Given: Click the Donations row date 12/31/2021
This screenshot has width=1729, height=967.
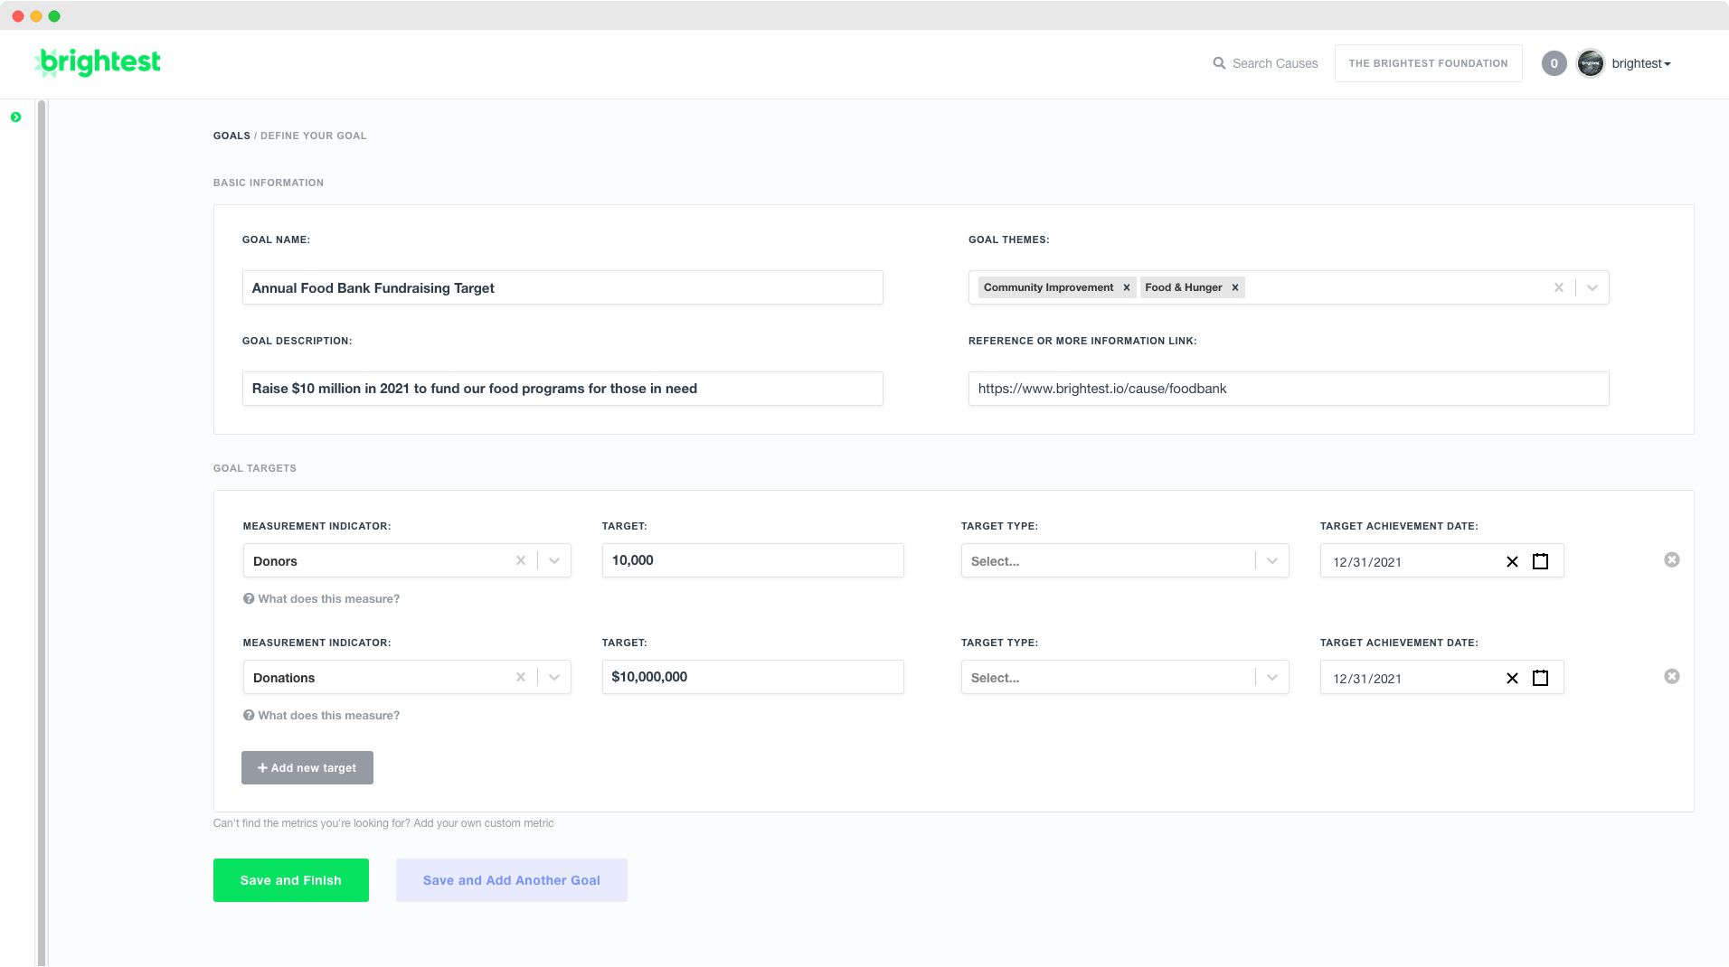Looking at the screenshot, I should click(x=1367, y=678).
